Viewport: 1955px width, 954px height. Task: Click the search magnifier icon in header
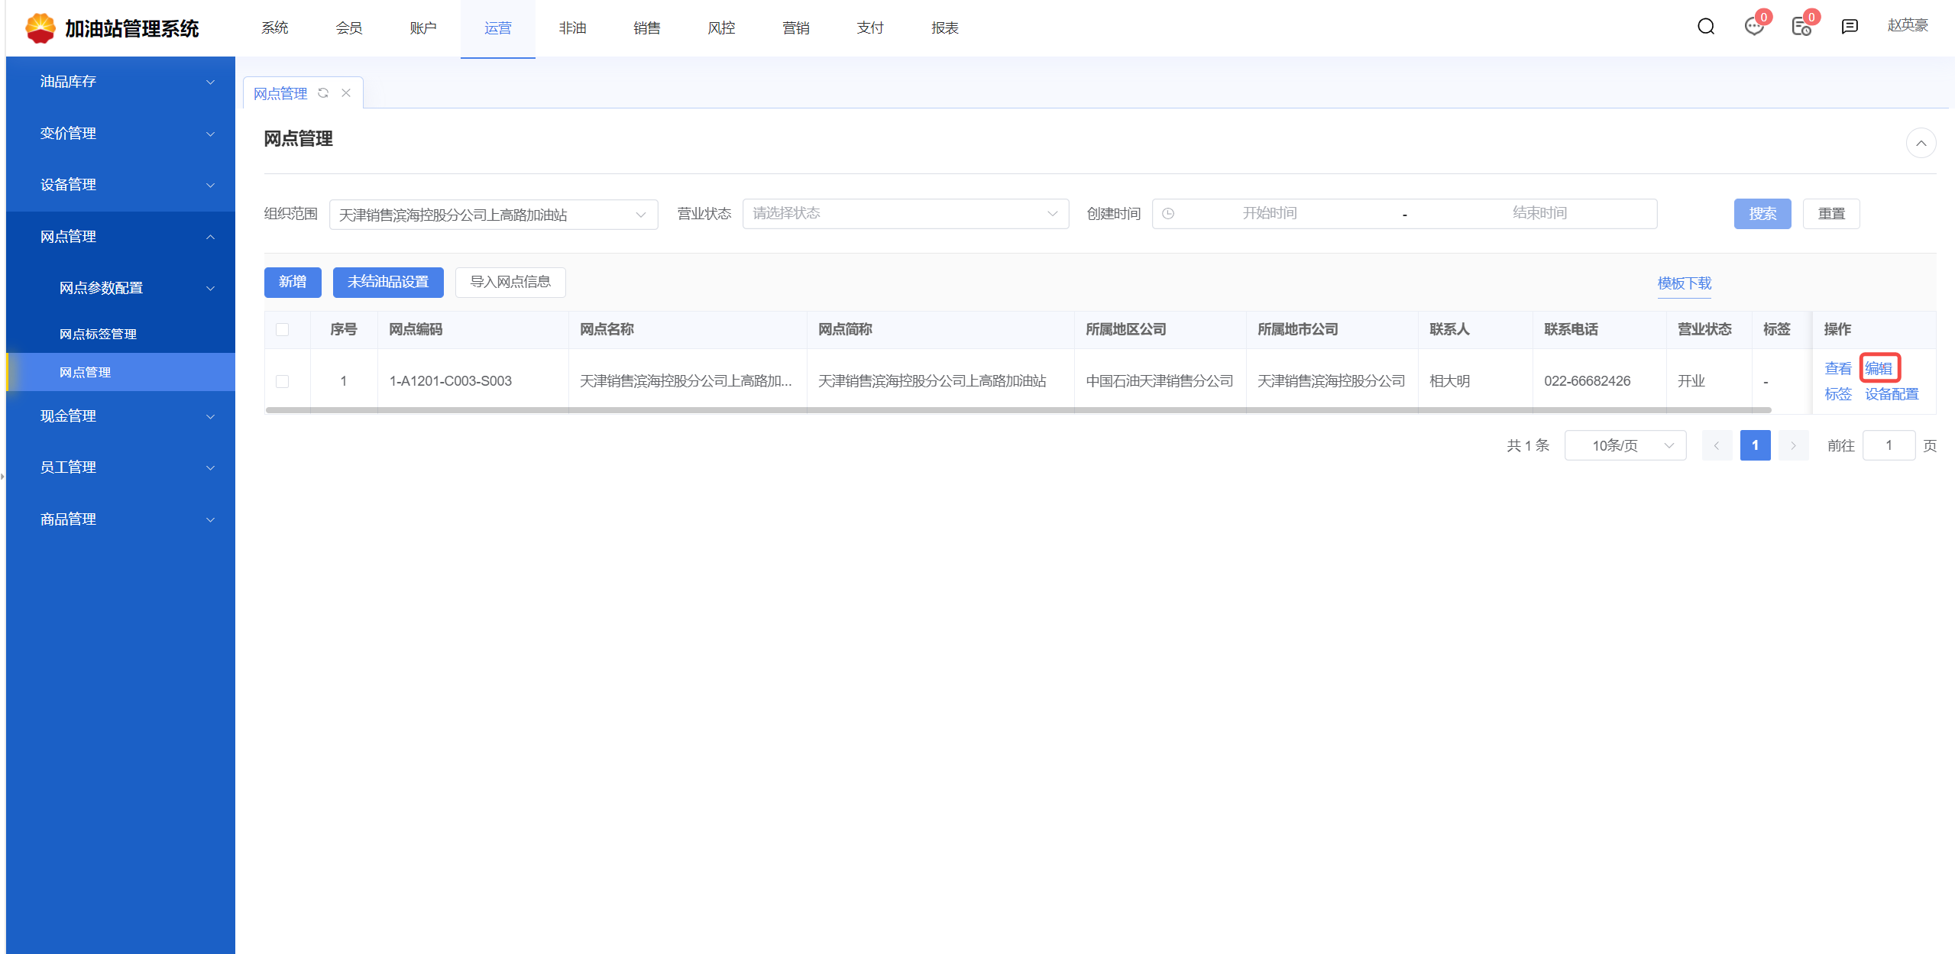click(1705, 27)
